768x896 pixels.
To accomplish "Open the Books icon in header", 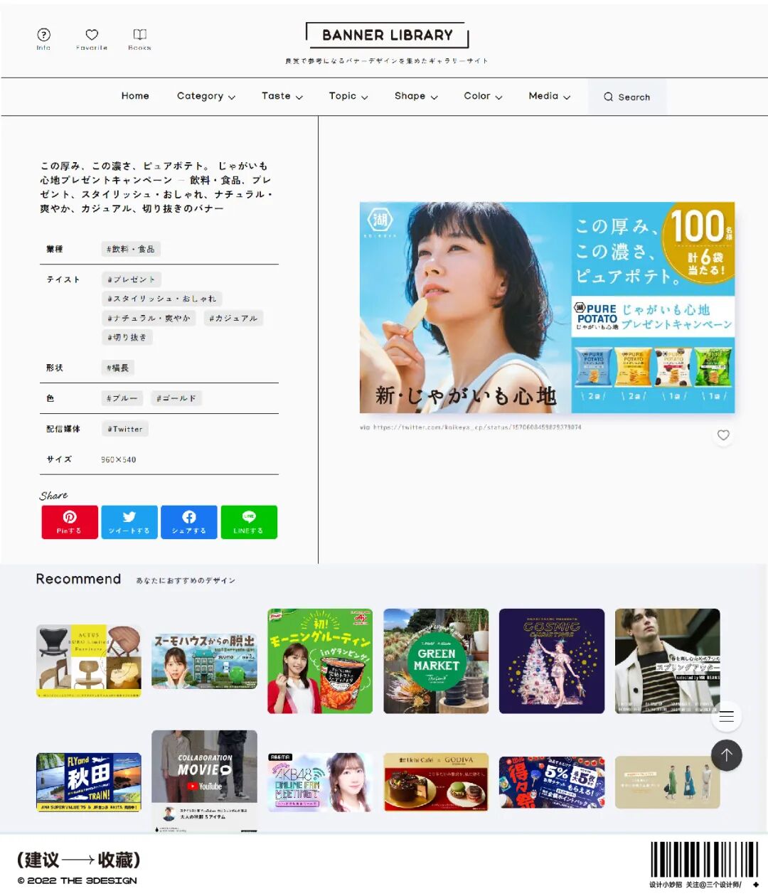I will [x=140, y=38].
